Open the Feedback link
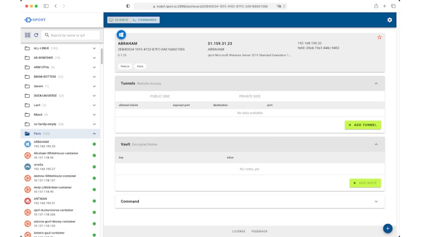 point(260,231)
